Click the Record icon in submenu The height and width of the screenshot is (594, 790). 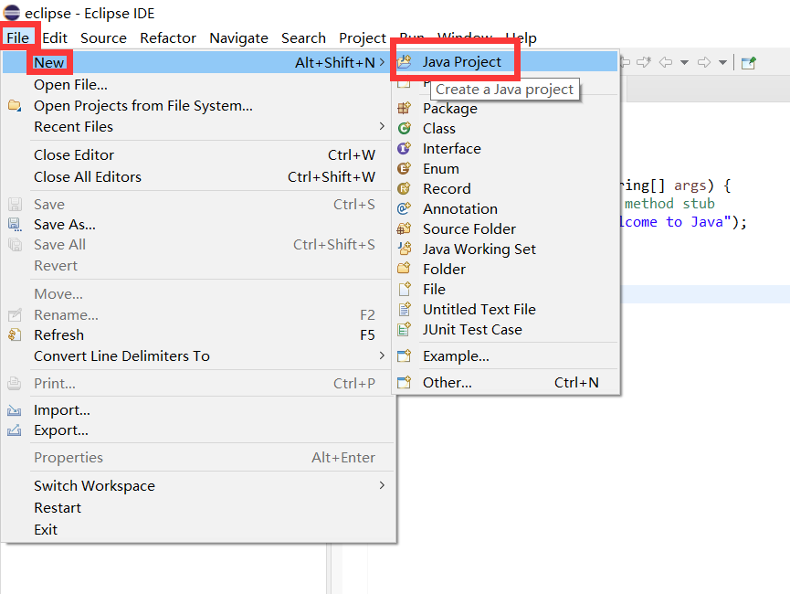tap(404, 188)
